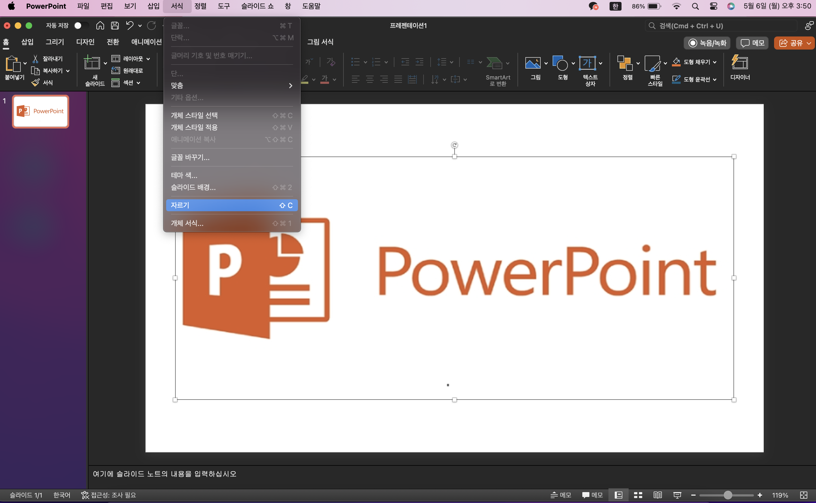Image resolution: width=816 pixels, height=503 pixels.
Task: Click the Home icon in title bar
Action: [100, 26]
